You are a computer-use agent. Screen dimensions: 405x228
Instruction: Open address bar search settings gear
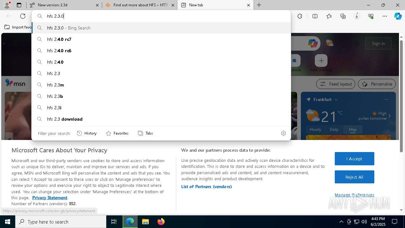283,133
